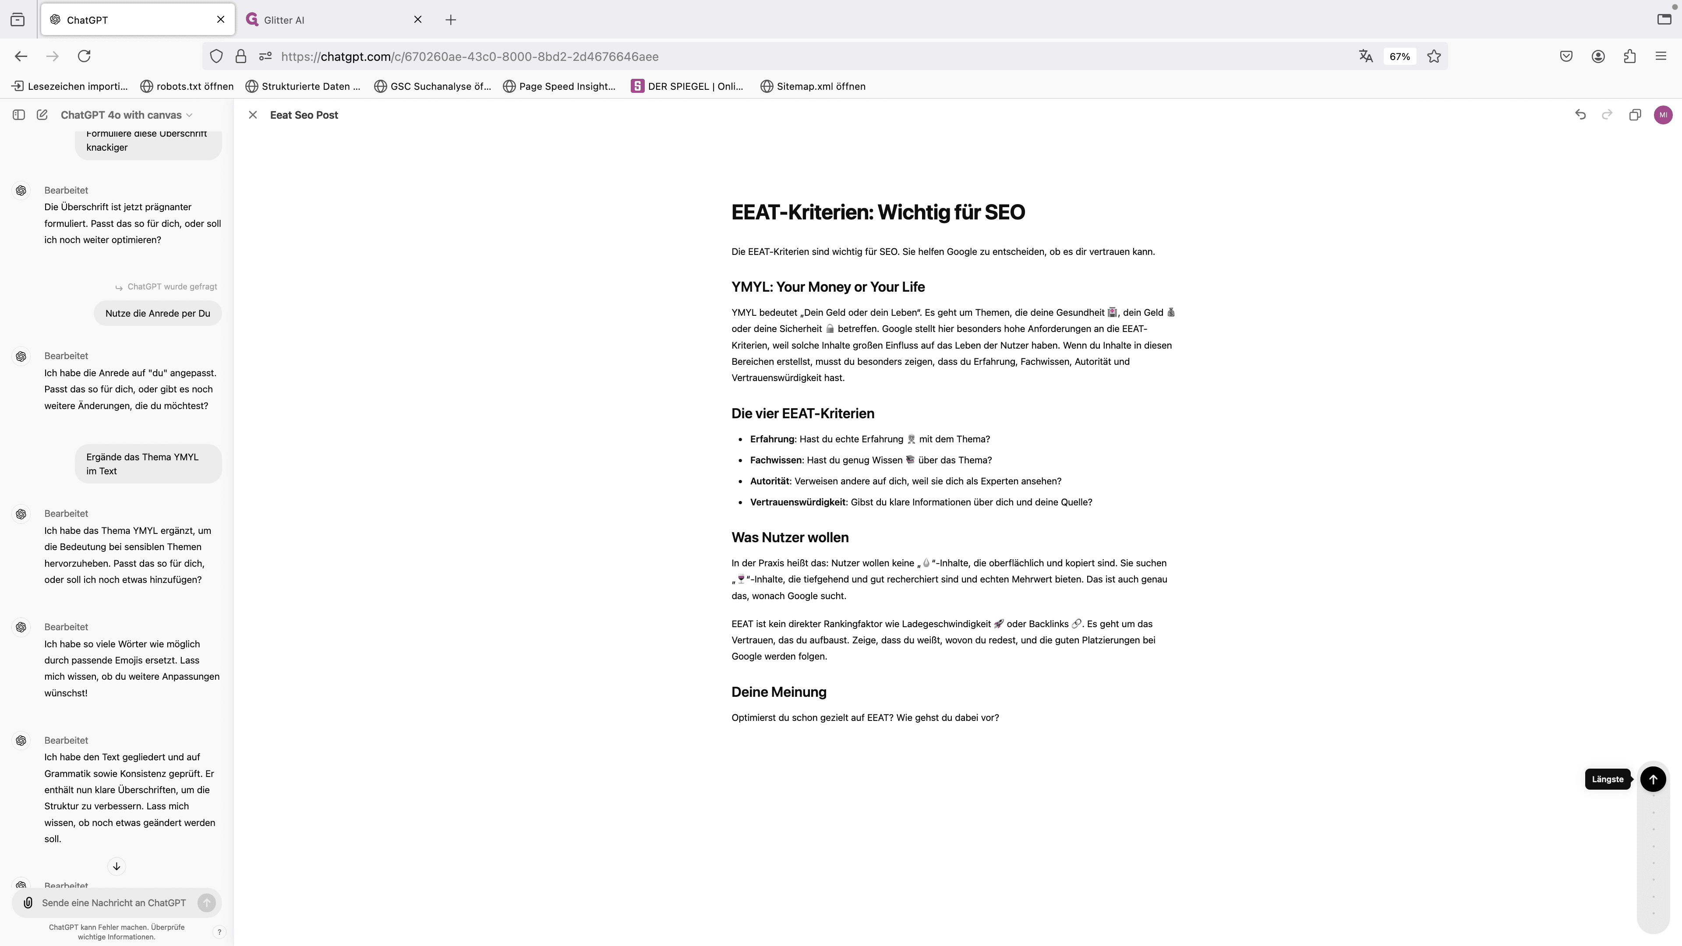
Task: Open the page translation icon in address bar
Action: click(1366, 56)
